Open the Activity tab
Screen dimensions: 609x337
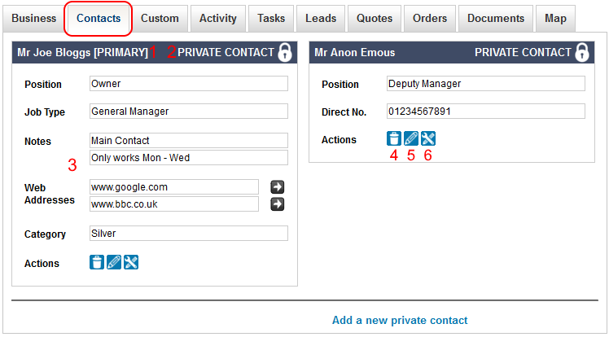217,18
